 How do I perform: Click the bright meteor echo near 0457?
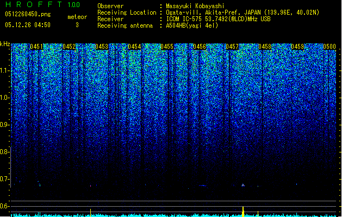coord(243,185)
